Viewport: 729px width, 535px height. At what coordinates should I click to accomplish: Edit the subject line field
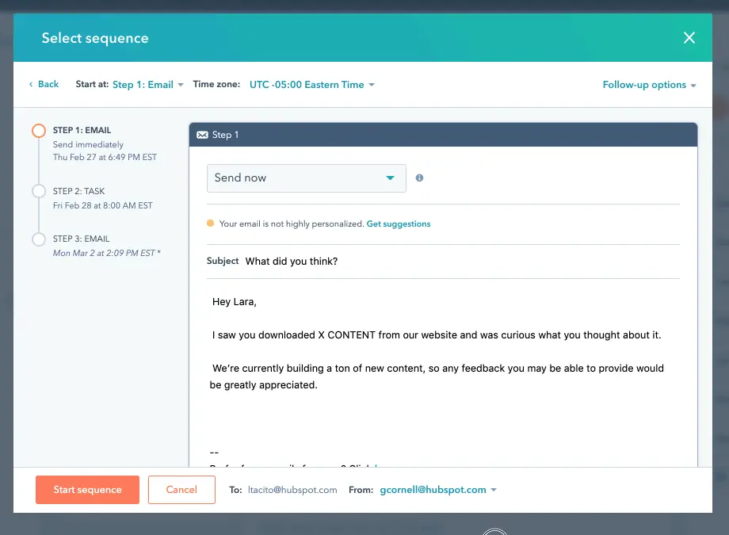pyautogui.click(x=460, y=262)
